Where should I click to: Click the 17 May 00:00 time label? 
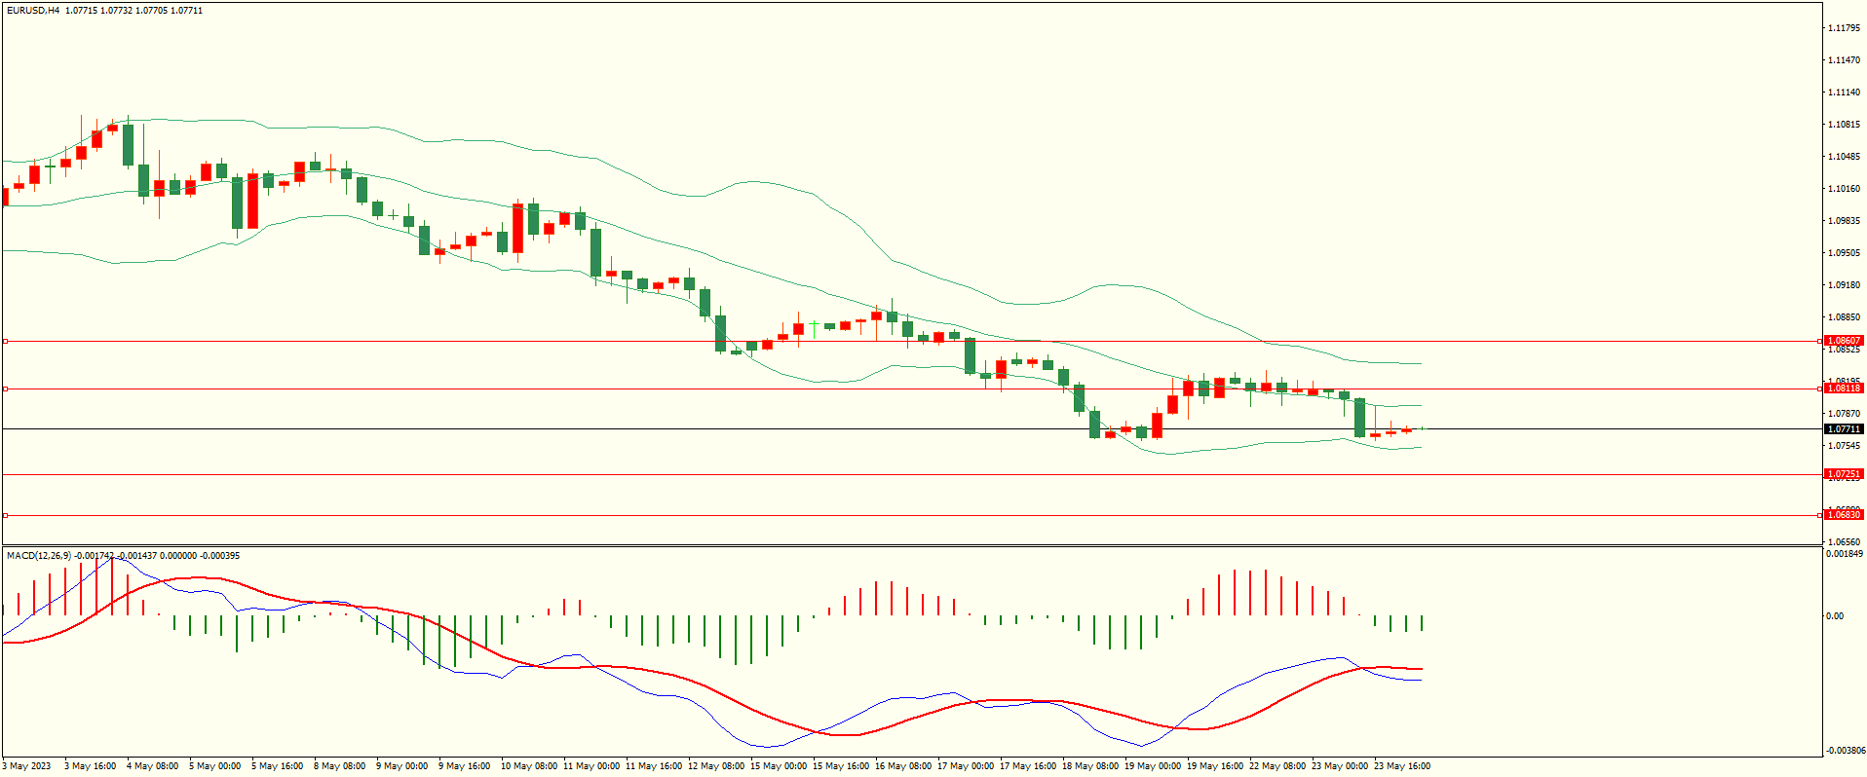966,765
